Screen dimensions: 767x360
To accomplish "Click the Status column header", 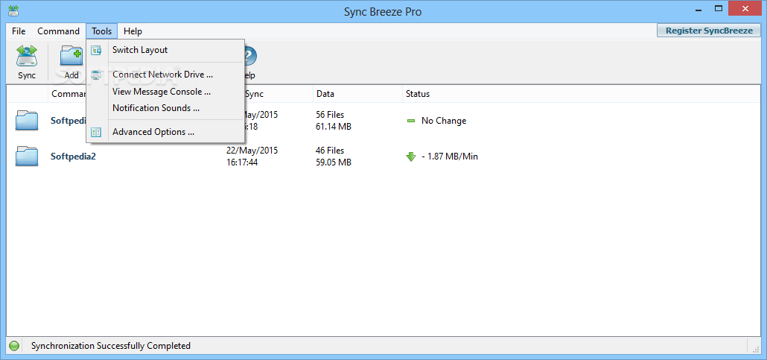I will (582, 94).
